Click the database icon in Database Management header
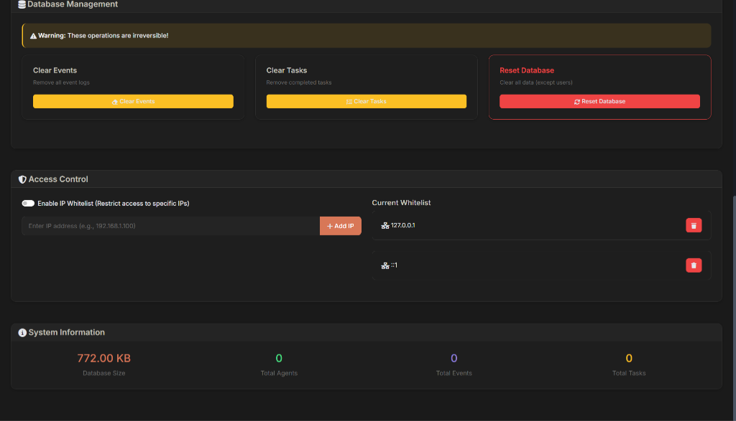Viewport: 736px width, 421px height. click(22, 4)
